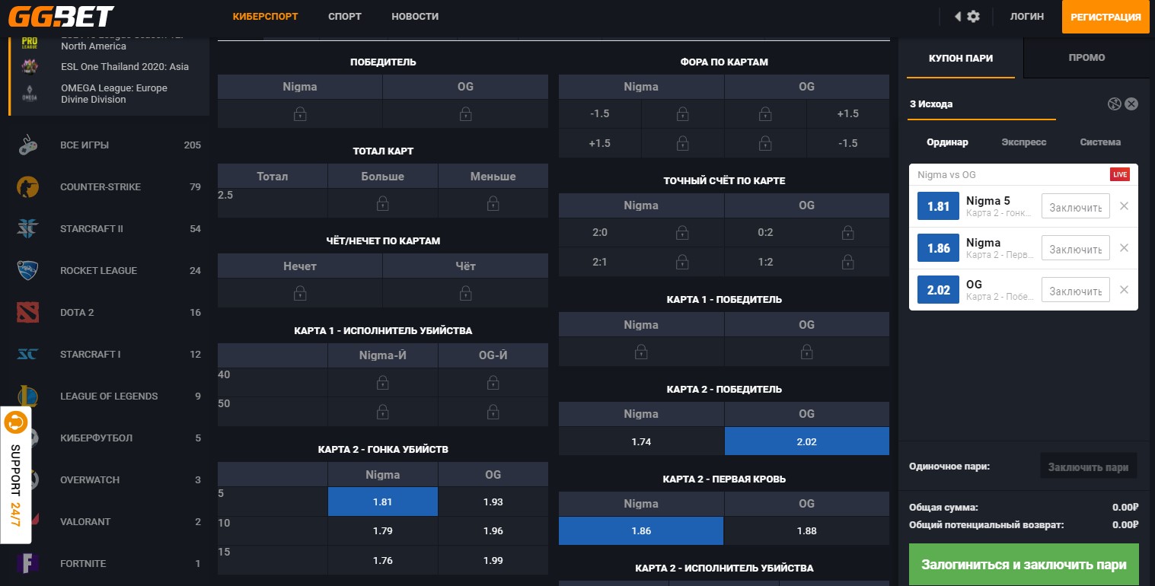Go to the Спорт section
This screenshot has width=1155, height=586.
(345, 16)
